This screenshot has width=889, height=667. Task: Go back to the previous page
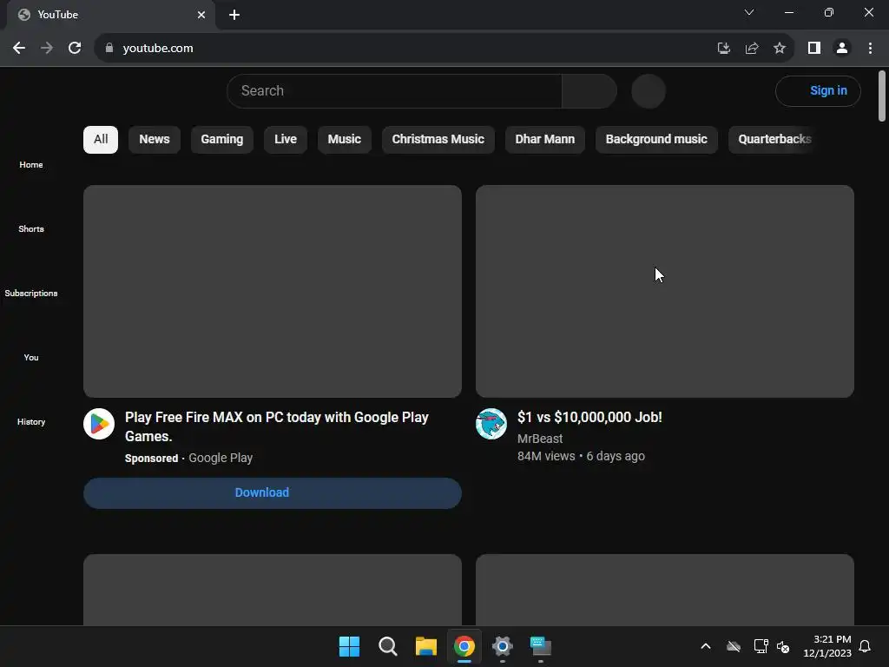click(x=19, y=49)
